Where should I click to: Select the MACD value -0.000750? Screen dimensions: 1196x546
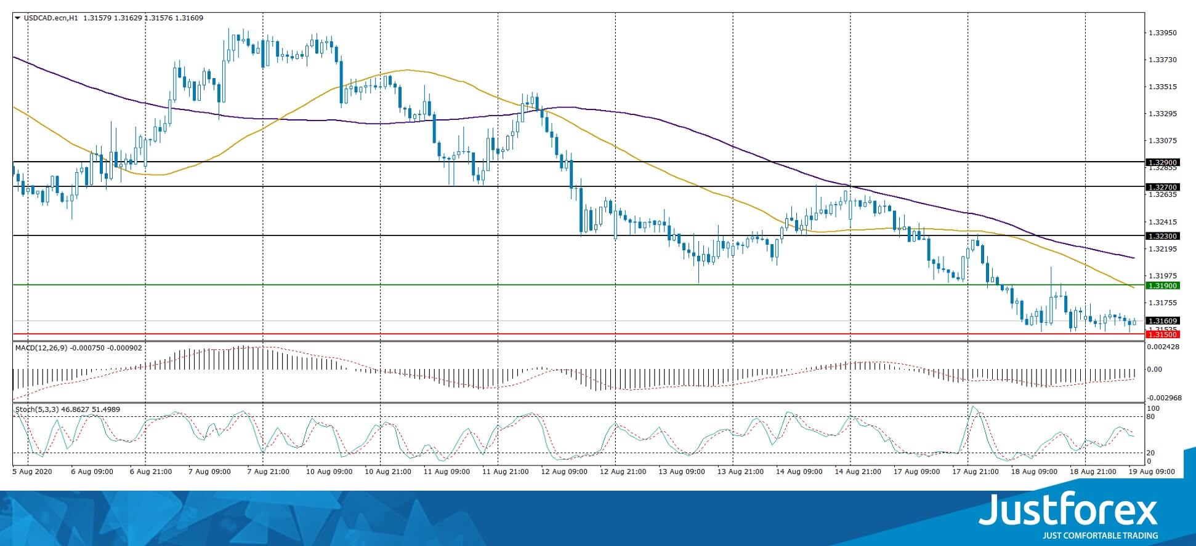[x=89, y=348]
